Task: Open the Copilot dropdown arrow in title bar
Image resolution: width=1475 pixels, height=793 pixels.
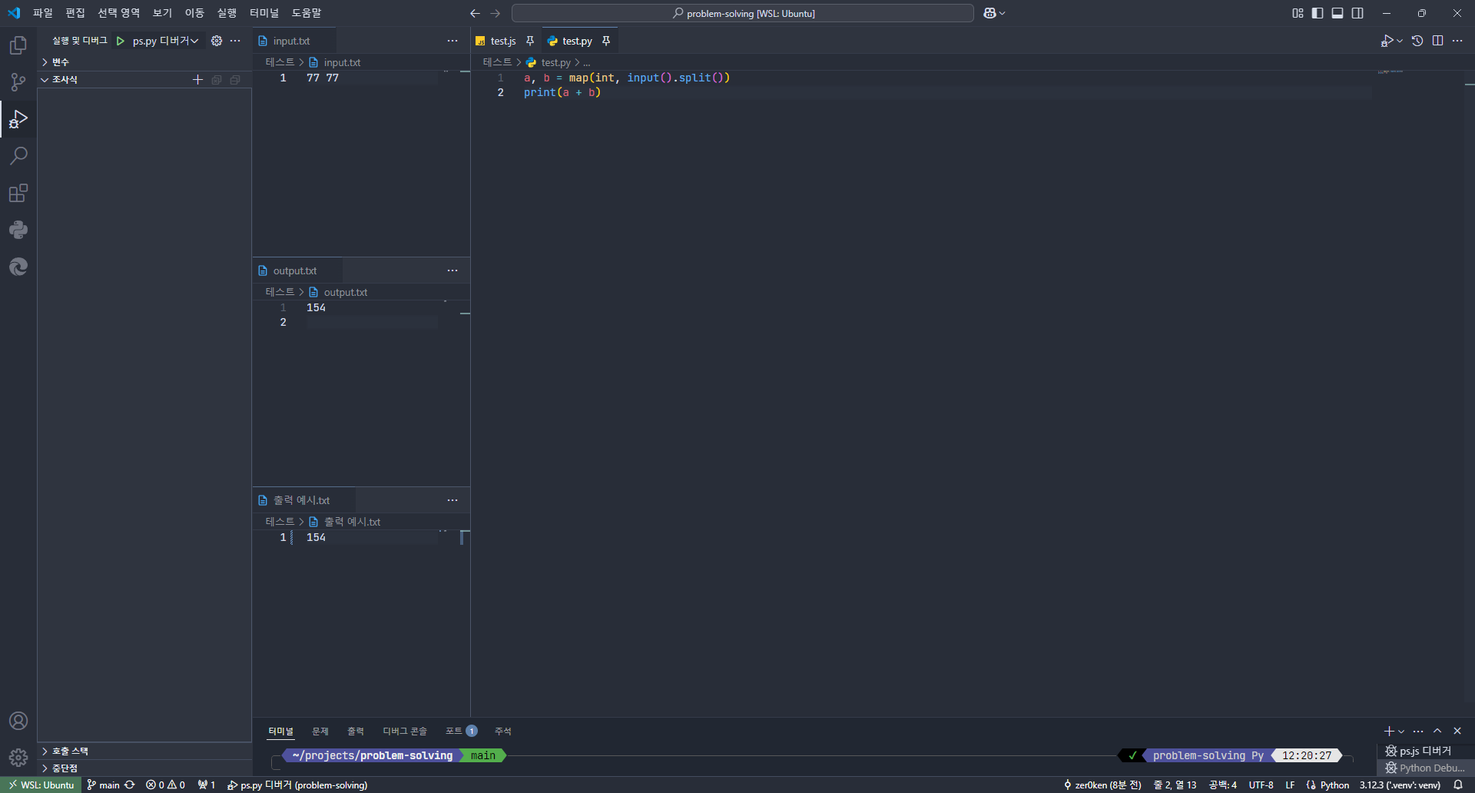Action: coord(1002,13)
